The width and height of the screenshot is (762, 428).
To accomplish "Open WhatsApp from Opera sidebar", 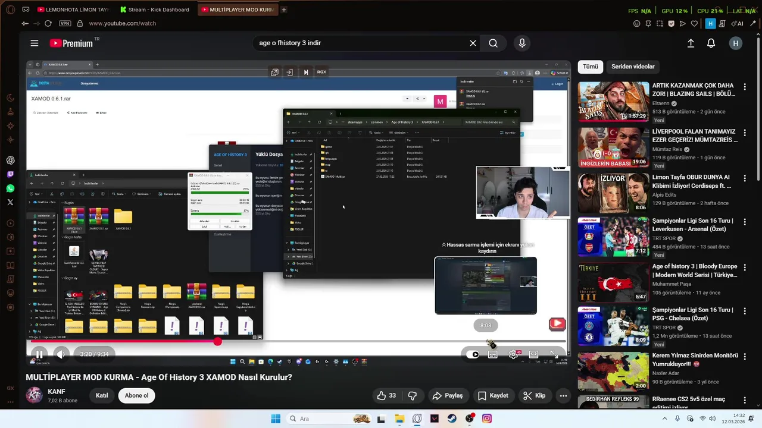I will 10,188.
